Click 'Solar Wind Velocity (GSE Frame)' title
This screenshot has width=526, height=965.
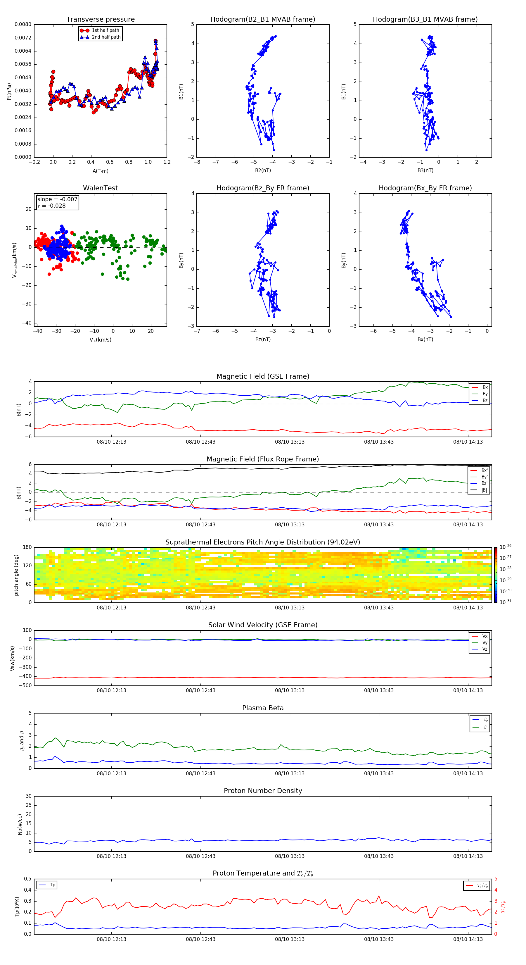263,625
